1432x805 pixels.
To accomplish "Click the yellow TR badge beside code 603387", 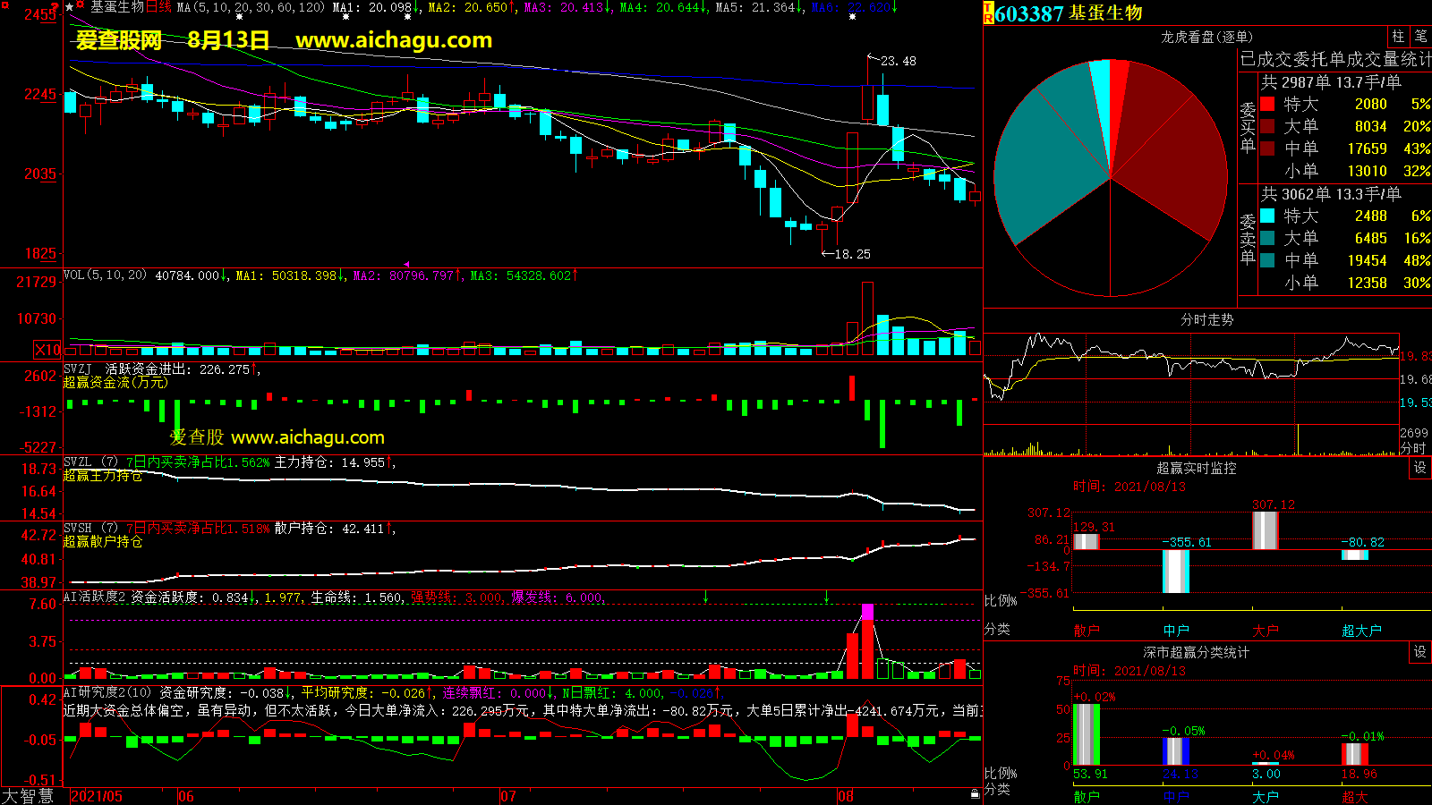I will (x=988, y=13).
